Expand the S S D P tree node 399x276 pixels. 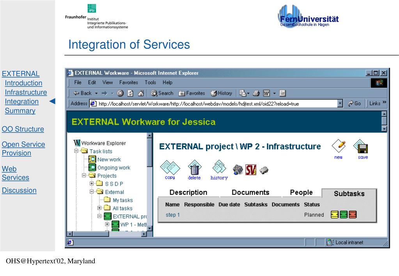pyautogui.click(x=92, y=183)
